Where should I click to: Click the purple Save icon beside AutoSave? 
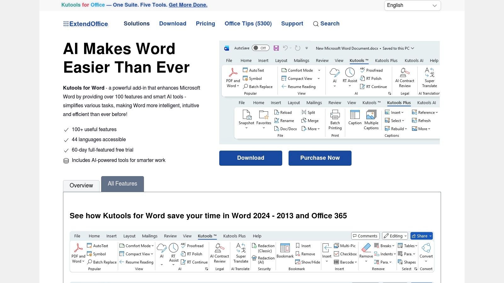click(276, 48)
